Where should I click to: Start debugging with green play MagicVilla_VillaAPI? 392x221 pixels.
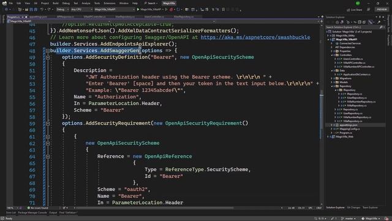pyautogui.click(x=149, y=10)
